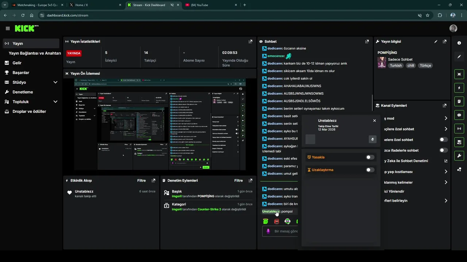Toggle the 'elere özel sohbet' switch

[x=443, y=140]
